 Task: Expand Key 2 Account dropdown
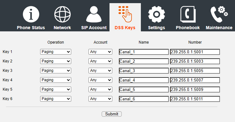pos(100,61)
